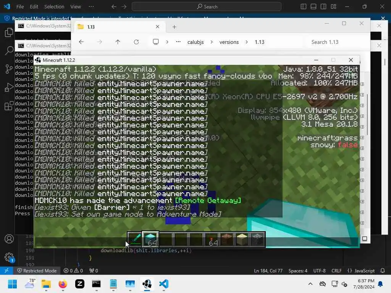Open the Command Prompt taskbar icon
This screenshot has height=293, width=391.
point(96,284)
